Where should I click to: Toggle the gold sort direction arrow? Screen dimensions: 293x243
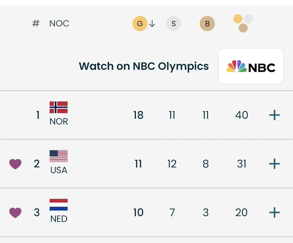click(152, 24)
